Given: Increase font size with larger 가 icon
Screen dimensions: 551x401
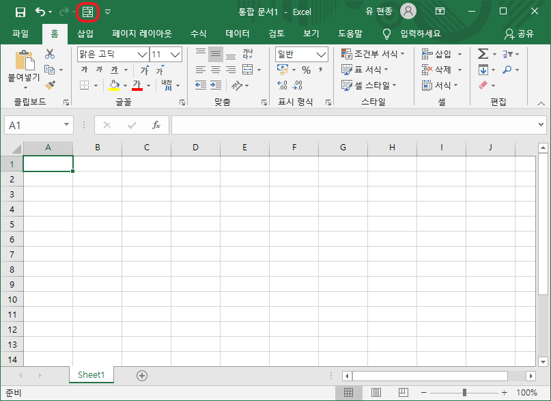Looking at the screenshot, I should pyautogui.click(x=145, y=70).
